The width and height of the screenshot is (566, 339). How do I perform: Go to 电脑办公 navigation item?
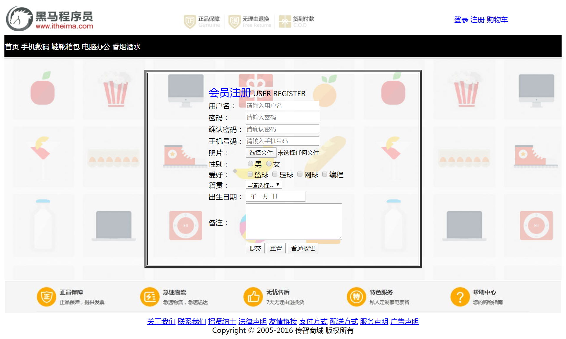tap(96, 47)
